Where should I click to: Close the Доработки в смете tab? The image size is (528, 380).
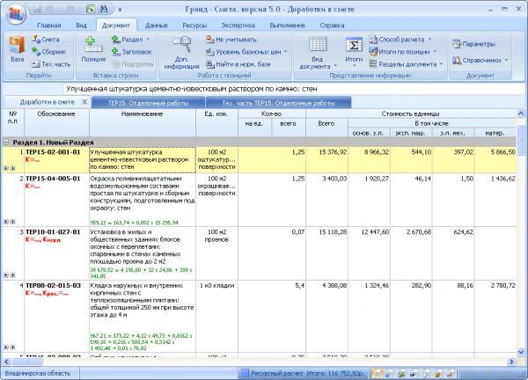pos(84,103)
